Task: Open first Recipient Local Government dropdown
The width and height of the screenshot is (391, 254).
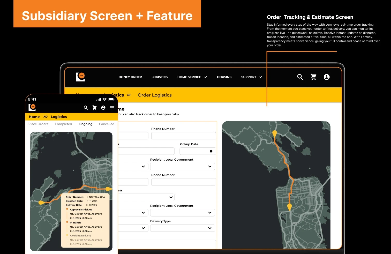Action: pyautogui.click(x=183, y=166)
